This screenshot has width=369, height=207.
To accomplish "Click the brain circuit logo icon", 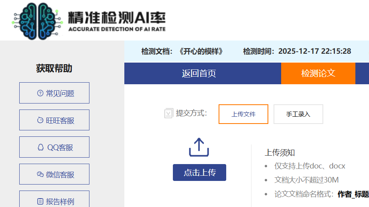I will (37, 21).
